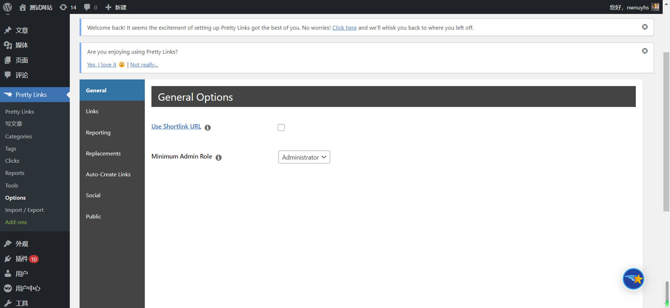Screen dimensions: 670x308
Task: Open 工具 wrench icon
Action: tap(8, 303)
